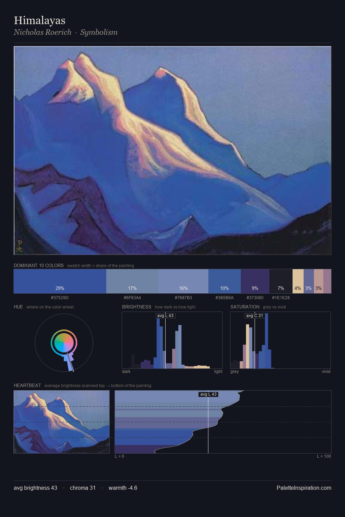
Task: Select the 17% grey-blue swatch
Action: (132, 281)
